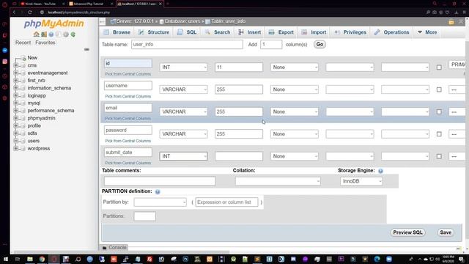Open the More dropdown menu
Image resolution: width=469 pixels, height=264 pixels.
click(427, 32)
